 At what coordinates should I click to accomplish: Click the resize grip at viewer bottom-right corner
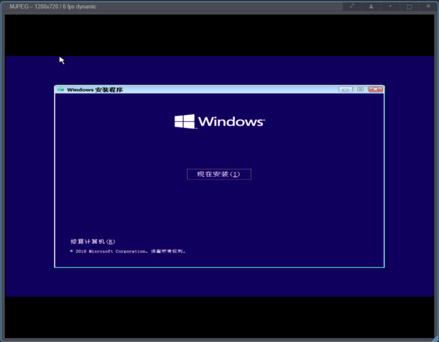435,338
